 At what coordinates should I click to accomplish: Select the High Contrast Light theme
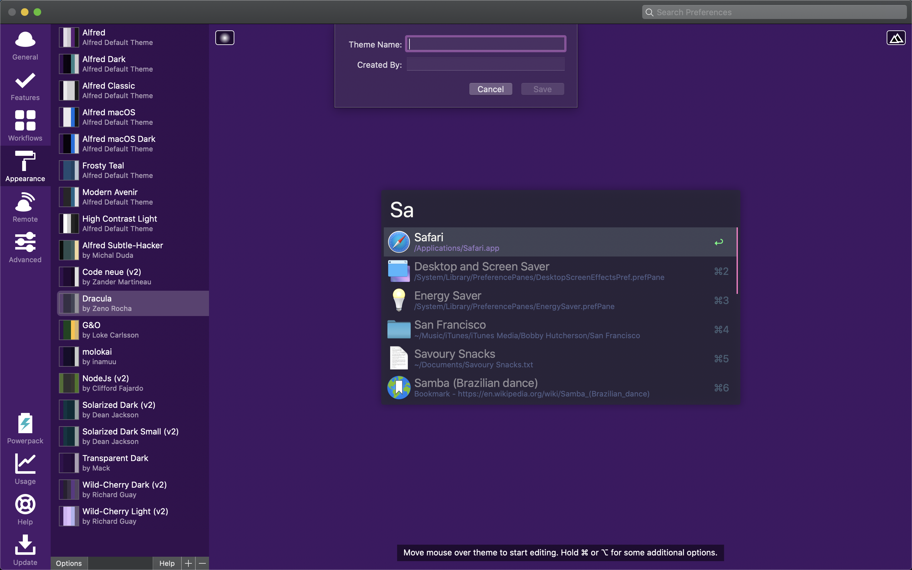tap(133, 224)
